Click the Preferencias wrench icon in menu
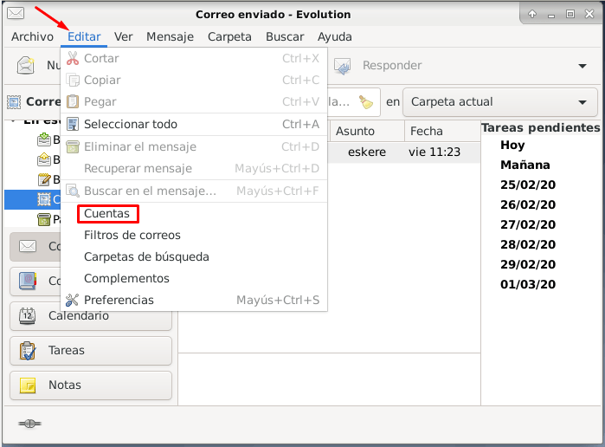This screenshot has width=605, height=447. [x=72, y=301]
